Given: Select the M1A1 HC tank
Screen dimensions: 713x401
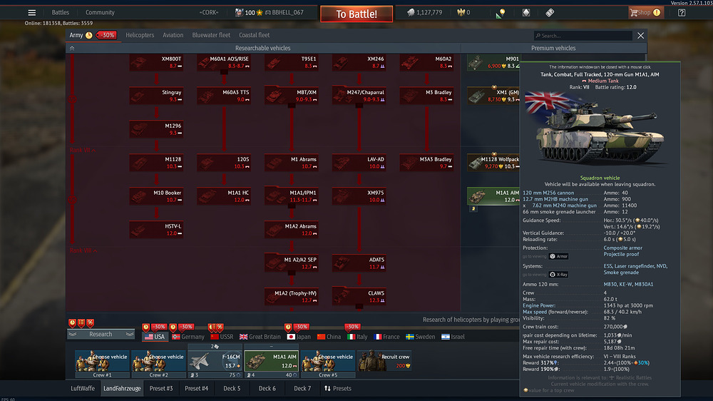Looking at the screenshot, I should [x=224, y=196].
